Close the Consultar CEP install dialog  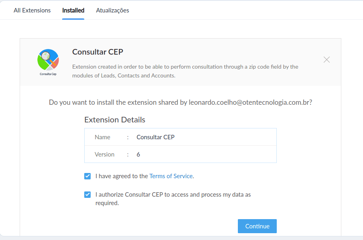pos(326,60)
